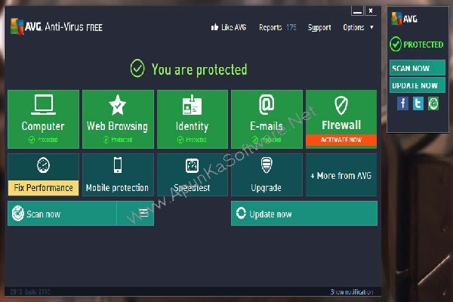Click the build number text in status bar

[30, 292]
